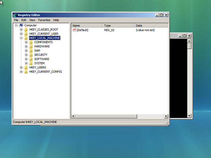The image size is (211, 158).
Task: Collapse the Computer root node
Action: [x=16, y=25]
